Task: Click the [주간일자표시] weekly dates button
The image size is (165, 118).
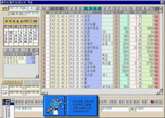Action: click(x=12, y=82)
